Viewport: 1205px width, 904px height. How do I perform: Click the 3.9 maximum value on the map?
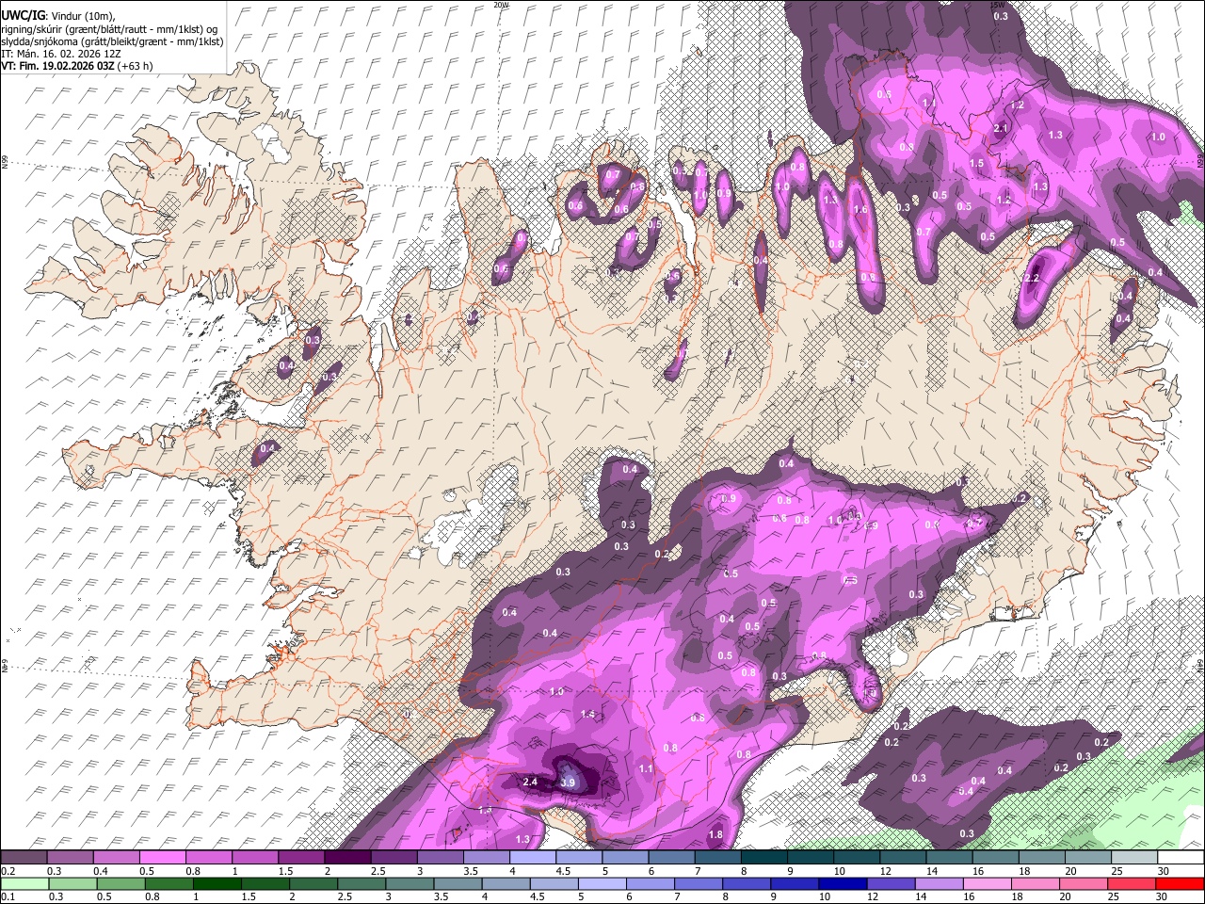[568, 783]
